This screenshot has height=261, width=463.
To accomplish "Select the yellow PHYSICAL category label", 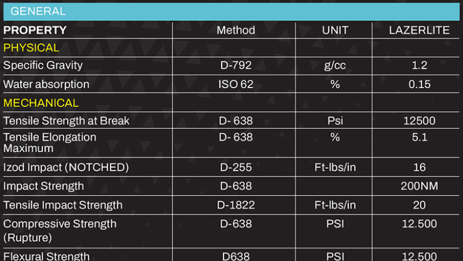I will (31, 48).
